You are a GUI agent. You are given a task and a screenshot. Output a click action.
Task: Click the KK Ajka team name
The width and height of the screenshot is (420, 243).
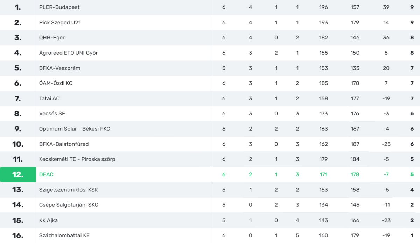click(48, 220)
